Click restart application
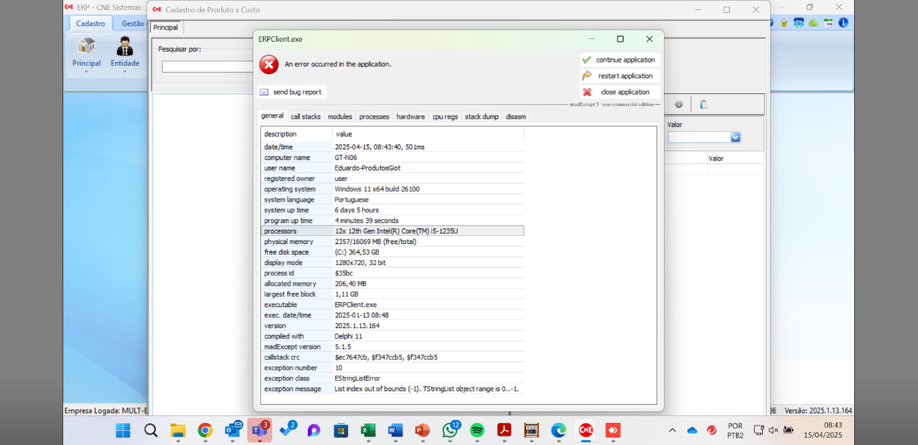918x445 pixels. pos(620,76)
